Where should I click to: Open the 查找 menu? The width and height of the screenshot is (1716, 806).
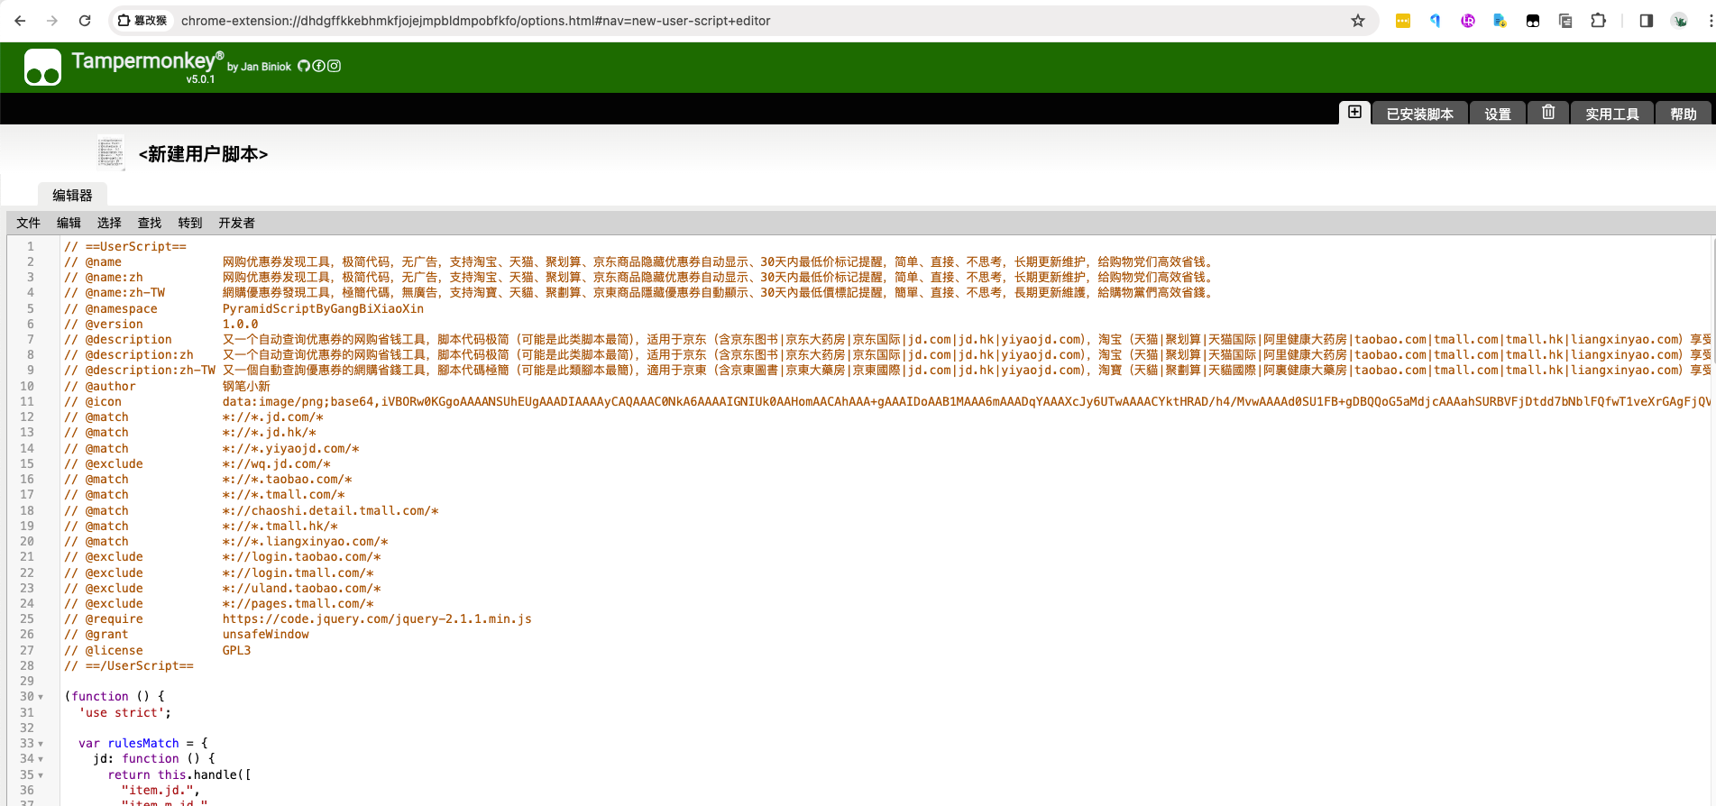pyautogui.click(x=150, y=223)
